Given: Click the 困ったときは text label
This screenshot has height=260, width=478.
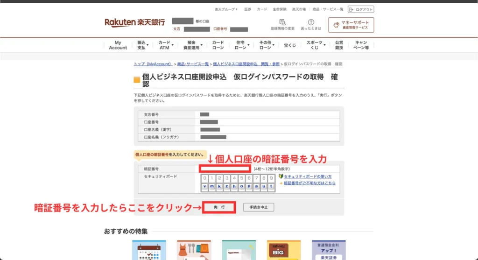Looking at the screenshot, I should tap(311, 28).
